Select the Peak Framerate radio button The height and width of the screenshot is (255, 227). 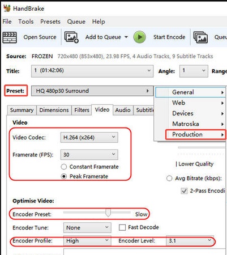click(64, 176)
